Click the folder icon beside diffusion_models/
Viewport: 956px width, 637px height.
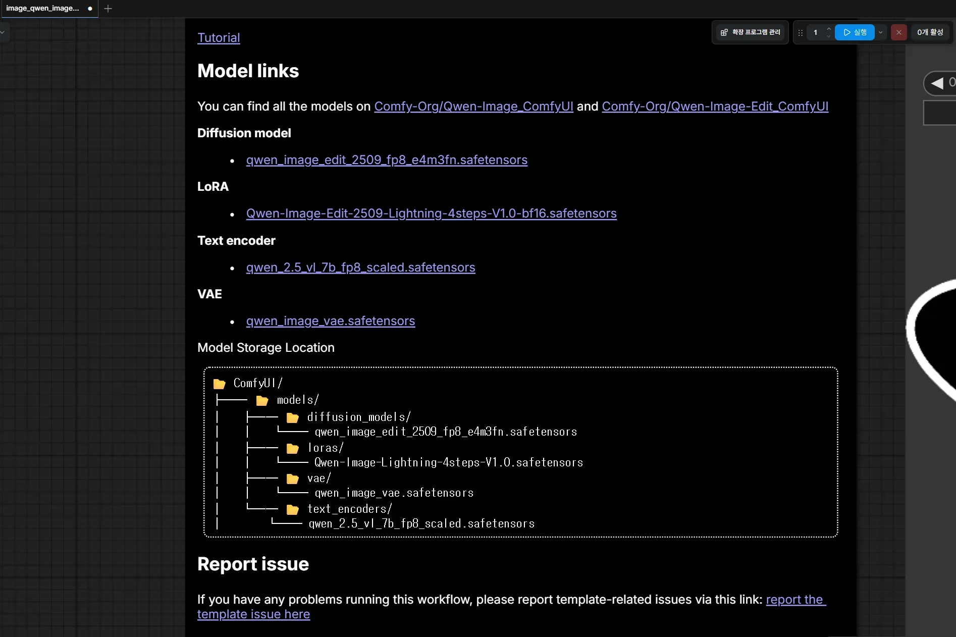[293, 418]
